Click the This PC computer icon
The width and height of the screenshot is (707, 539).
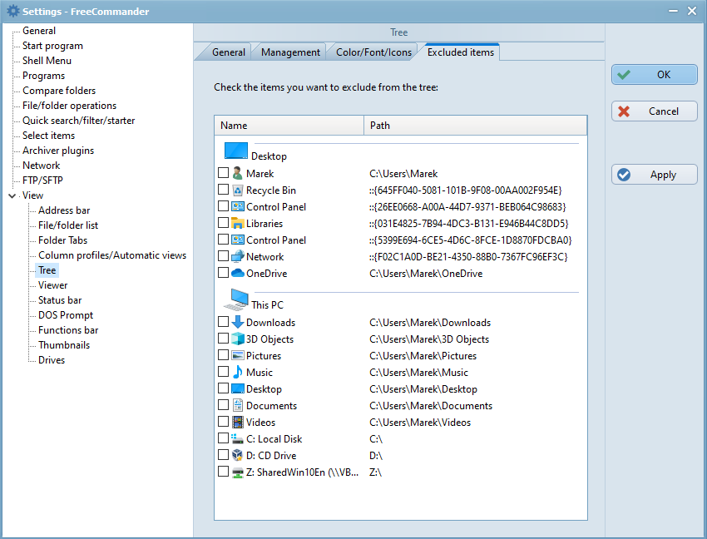coord(236,299)
